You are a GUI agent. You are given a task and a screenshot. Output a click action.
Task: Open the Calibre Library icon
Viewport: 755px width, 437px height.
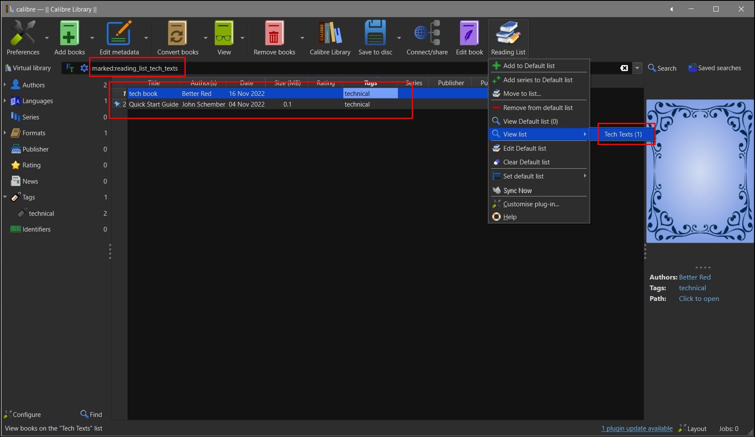pos(330,33)
